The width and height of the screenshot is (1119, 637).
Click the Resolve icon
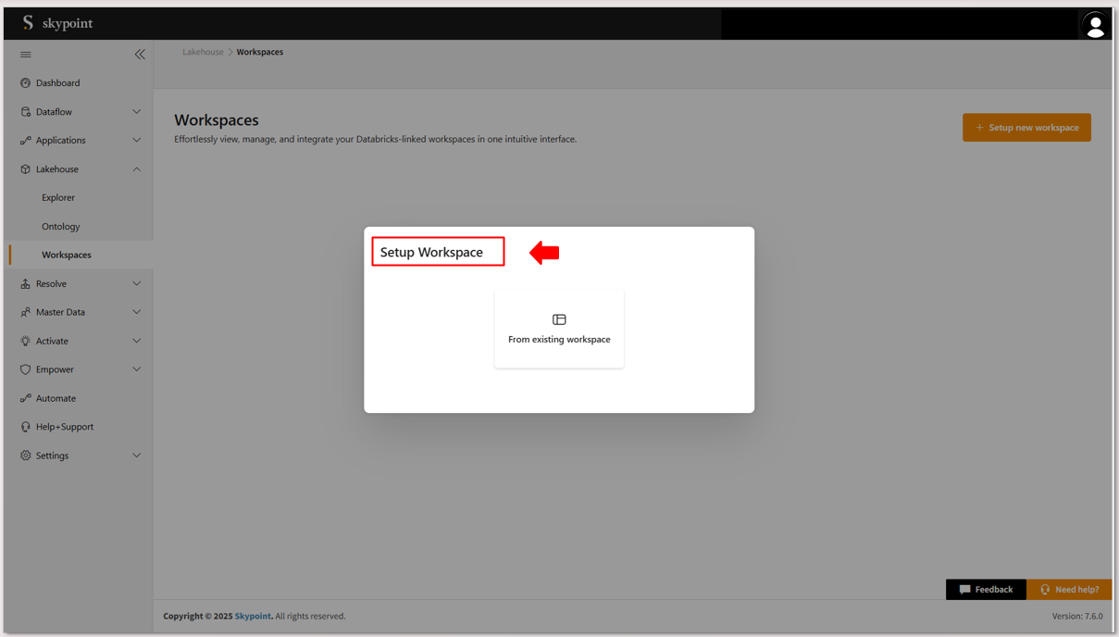pos(26,284)
